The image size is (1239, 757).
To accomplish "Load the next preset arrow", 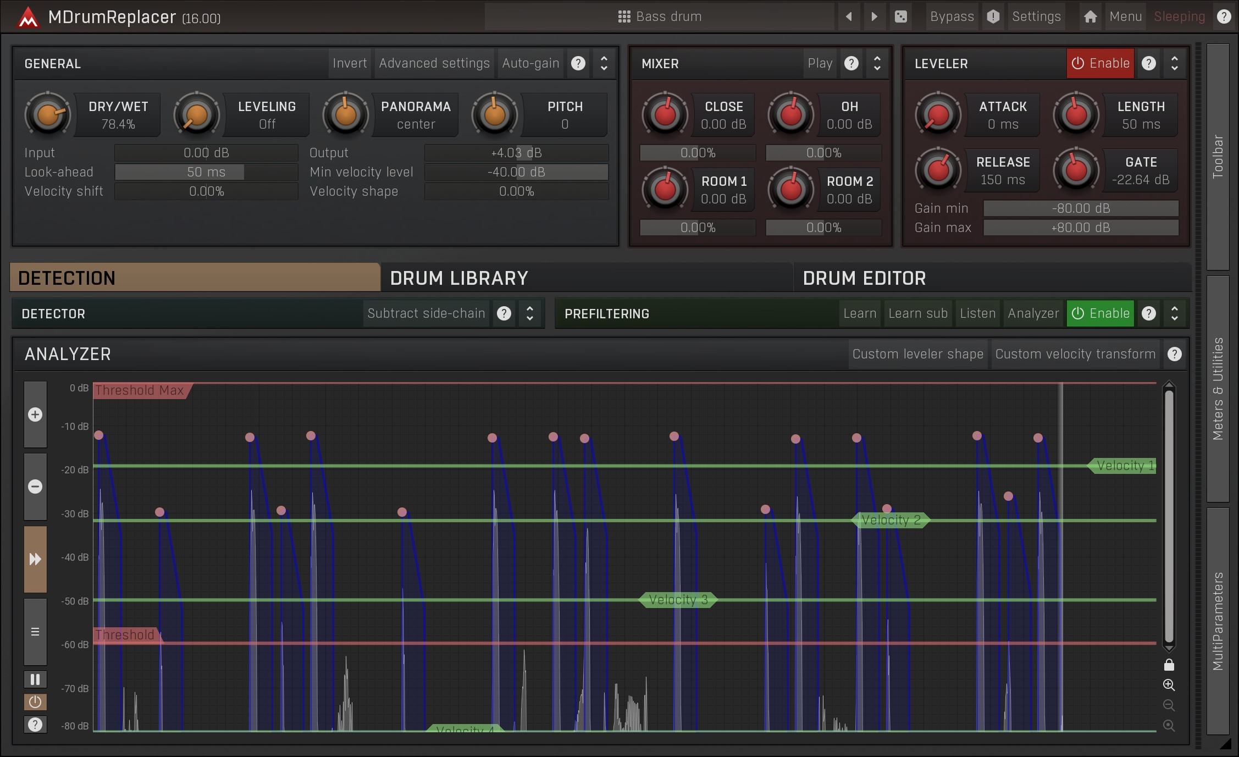I will point(874,16).
